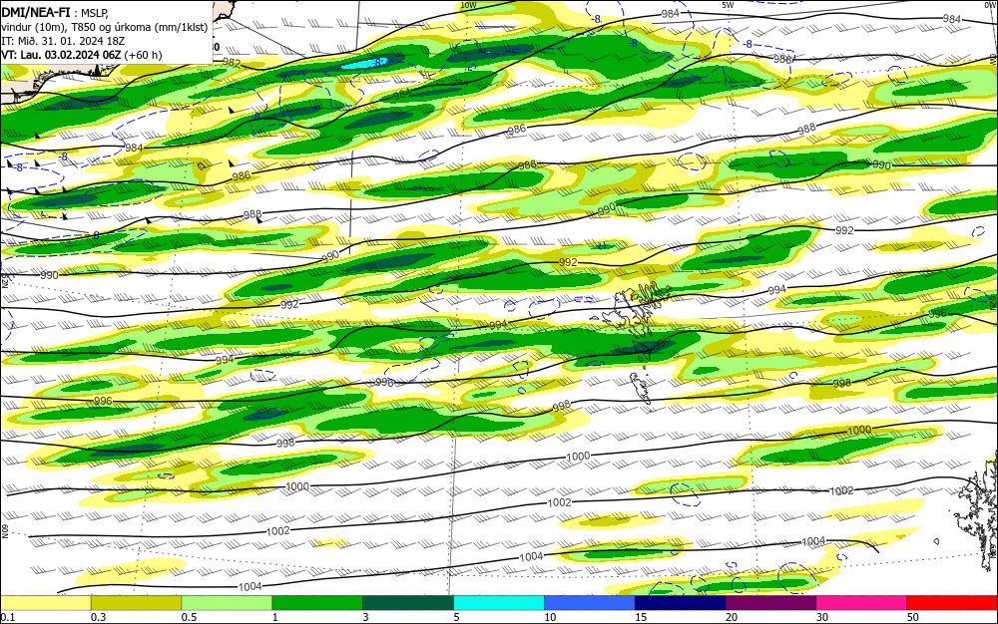Click the legend value '50'

point(913,617)
